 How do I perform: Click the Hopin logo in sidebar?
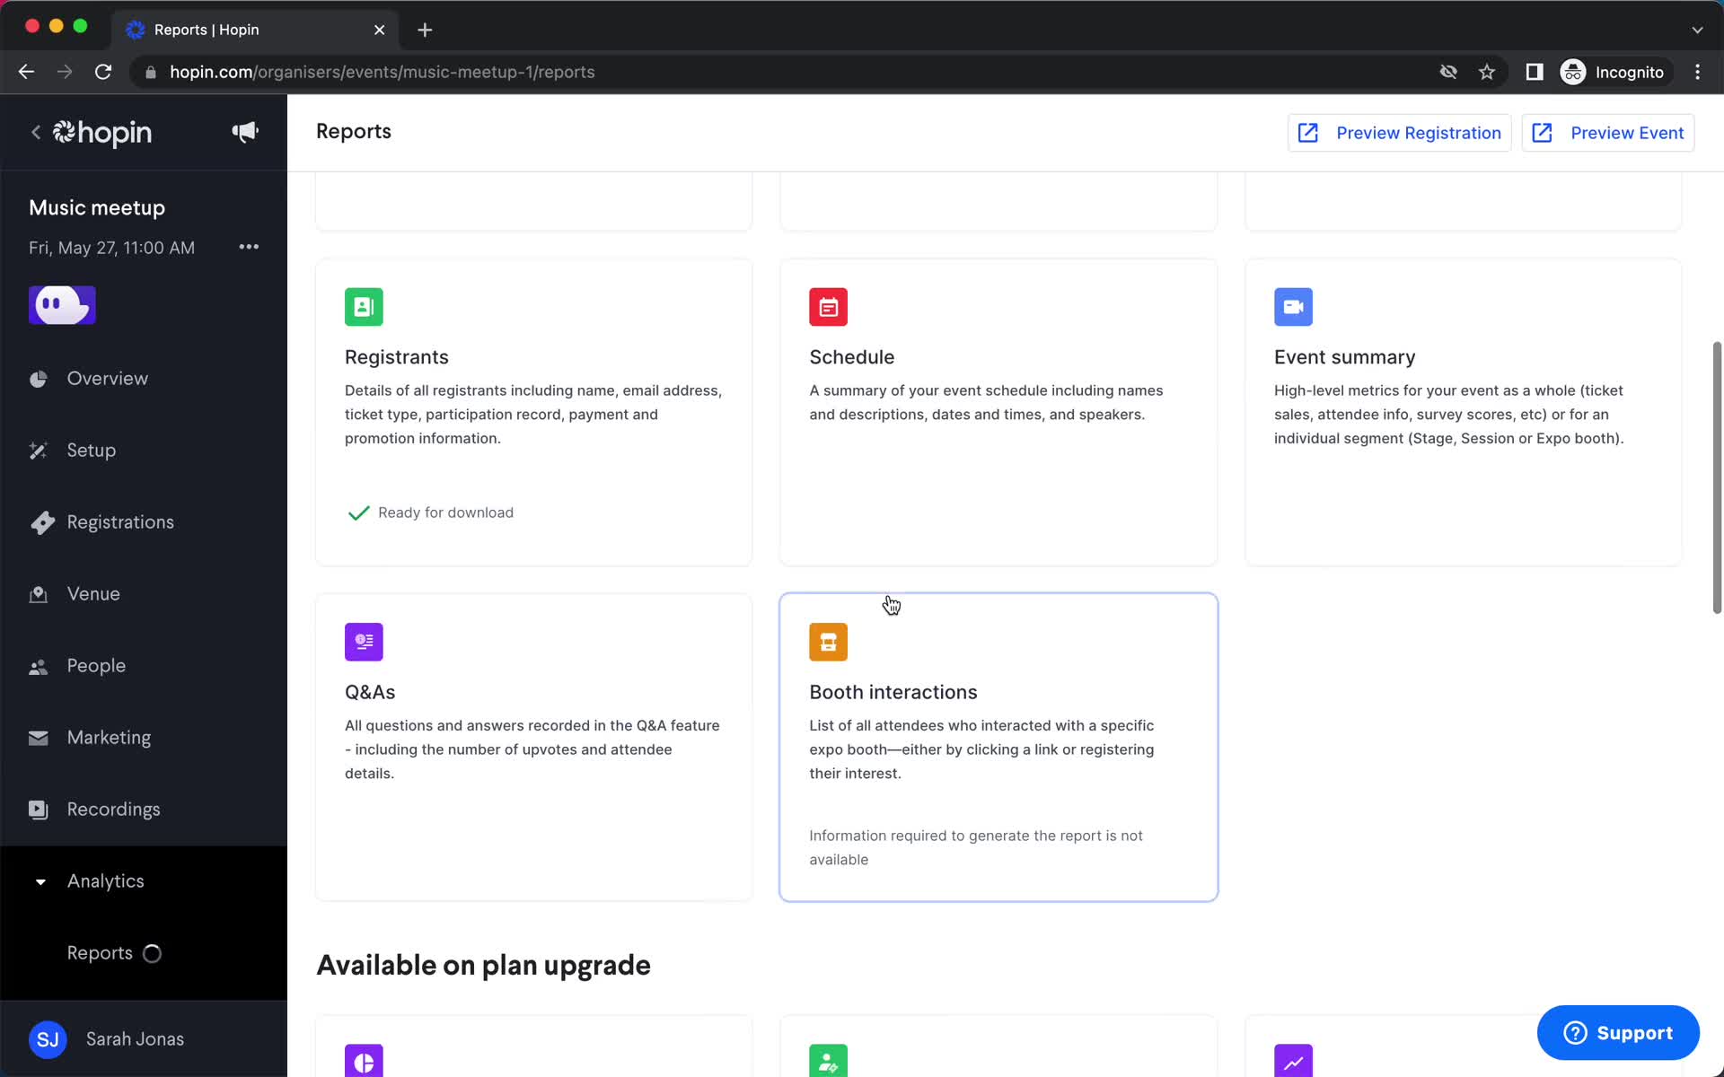(x=101, y=133)
